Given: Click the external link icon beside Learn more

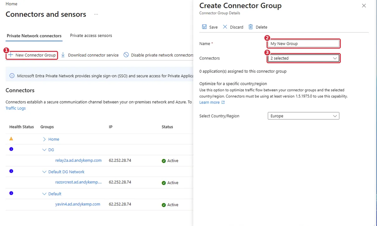Looking at the screenshot, I should click(223, 102).
